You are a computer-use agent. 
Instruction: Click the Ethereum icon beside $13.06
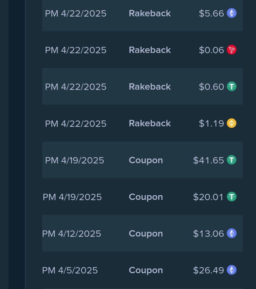pos(231,233)
